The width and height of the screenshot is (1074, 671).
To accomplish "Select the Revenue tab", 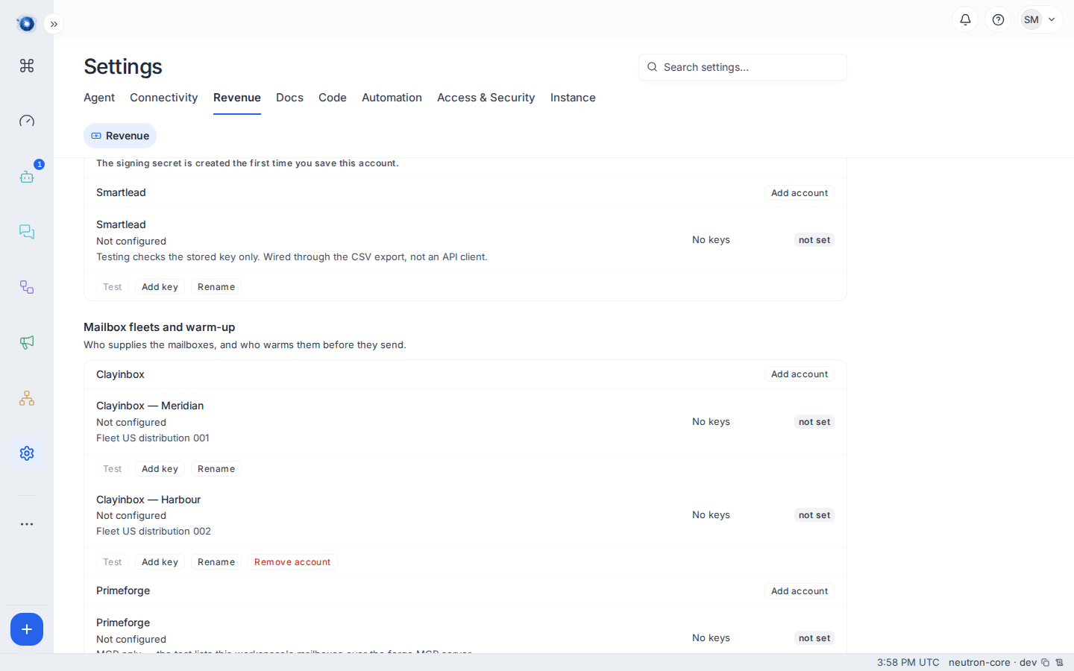I will point(237,98).
